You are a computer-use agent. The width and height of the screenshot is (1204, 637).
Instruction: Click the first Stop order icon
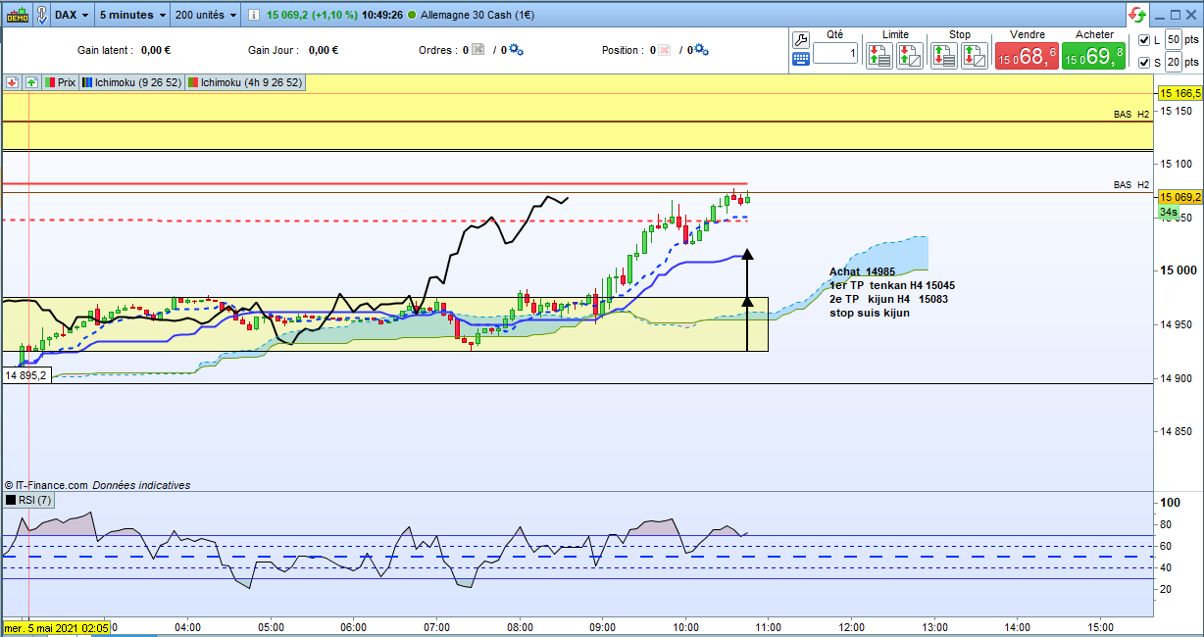click(x=944, y=56)
